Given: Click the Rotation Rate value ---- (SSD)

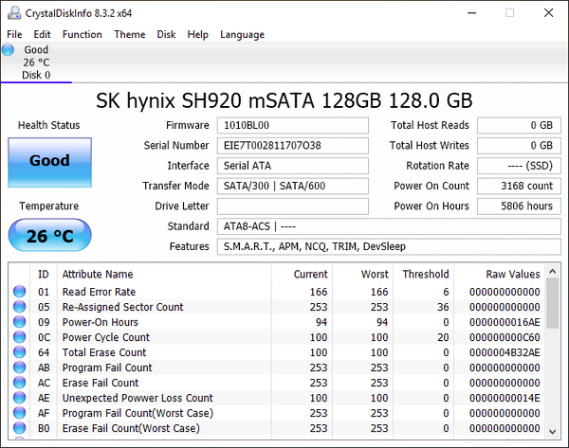Looking at the screenshot, I should (x=519, y=166).
